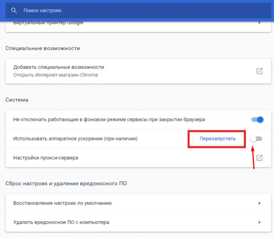Screen dimensions: 274x238
Task: Open external link icon for Добавить специальные возможности
Action: pyautogui.click(x=259, y=71)
